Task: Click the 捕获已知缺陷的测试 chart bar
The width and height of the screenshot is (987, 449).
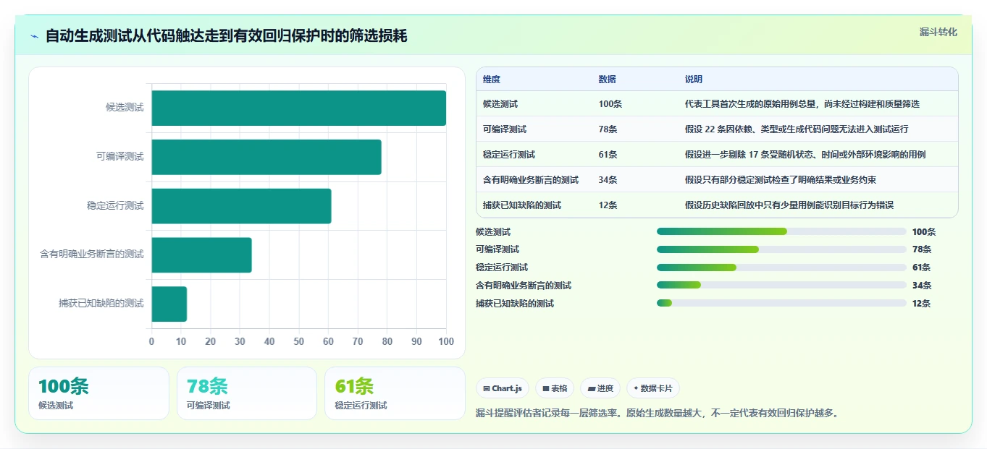Action: click(x=169, y=304)
